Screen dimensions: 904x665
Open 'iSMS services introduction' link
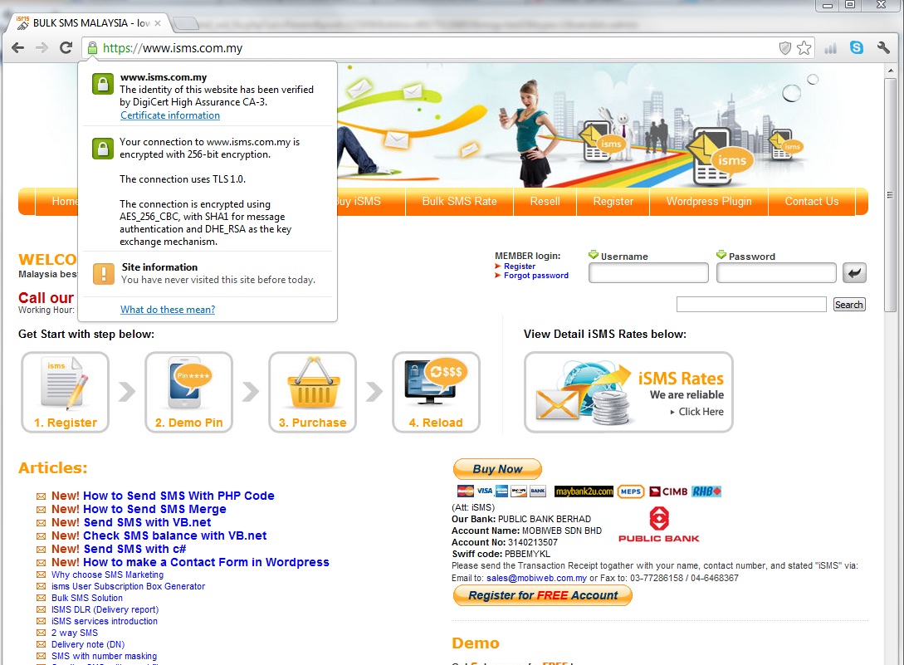[105, 621]
